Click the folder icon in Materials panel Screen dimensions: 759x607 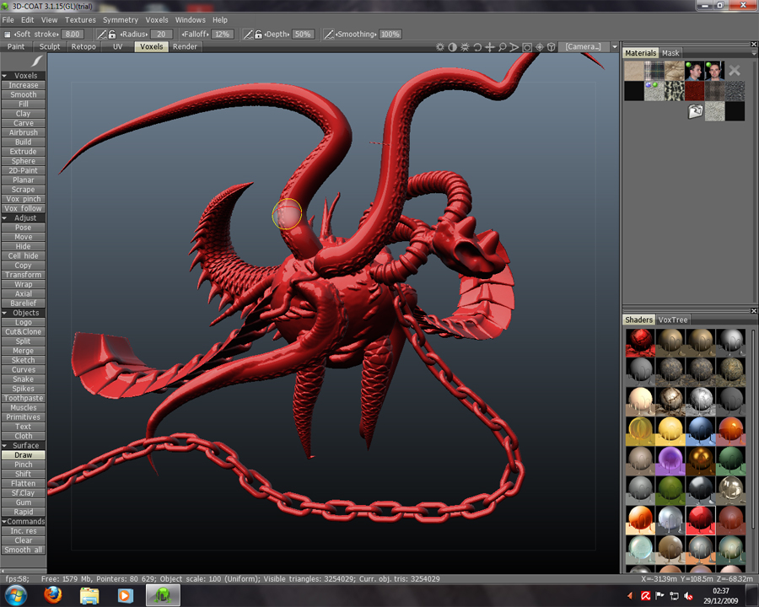coord(696,111)
